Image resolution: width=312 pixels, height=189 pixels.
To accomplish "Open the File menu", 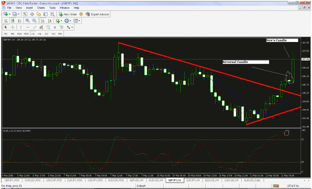I will pos(9,8).
